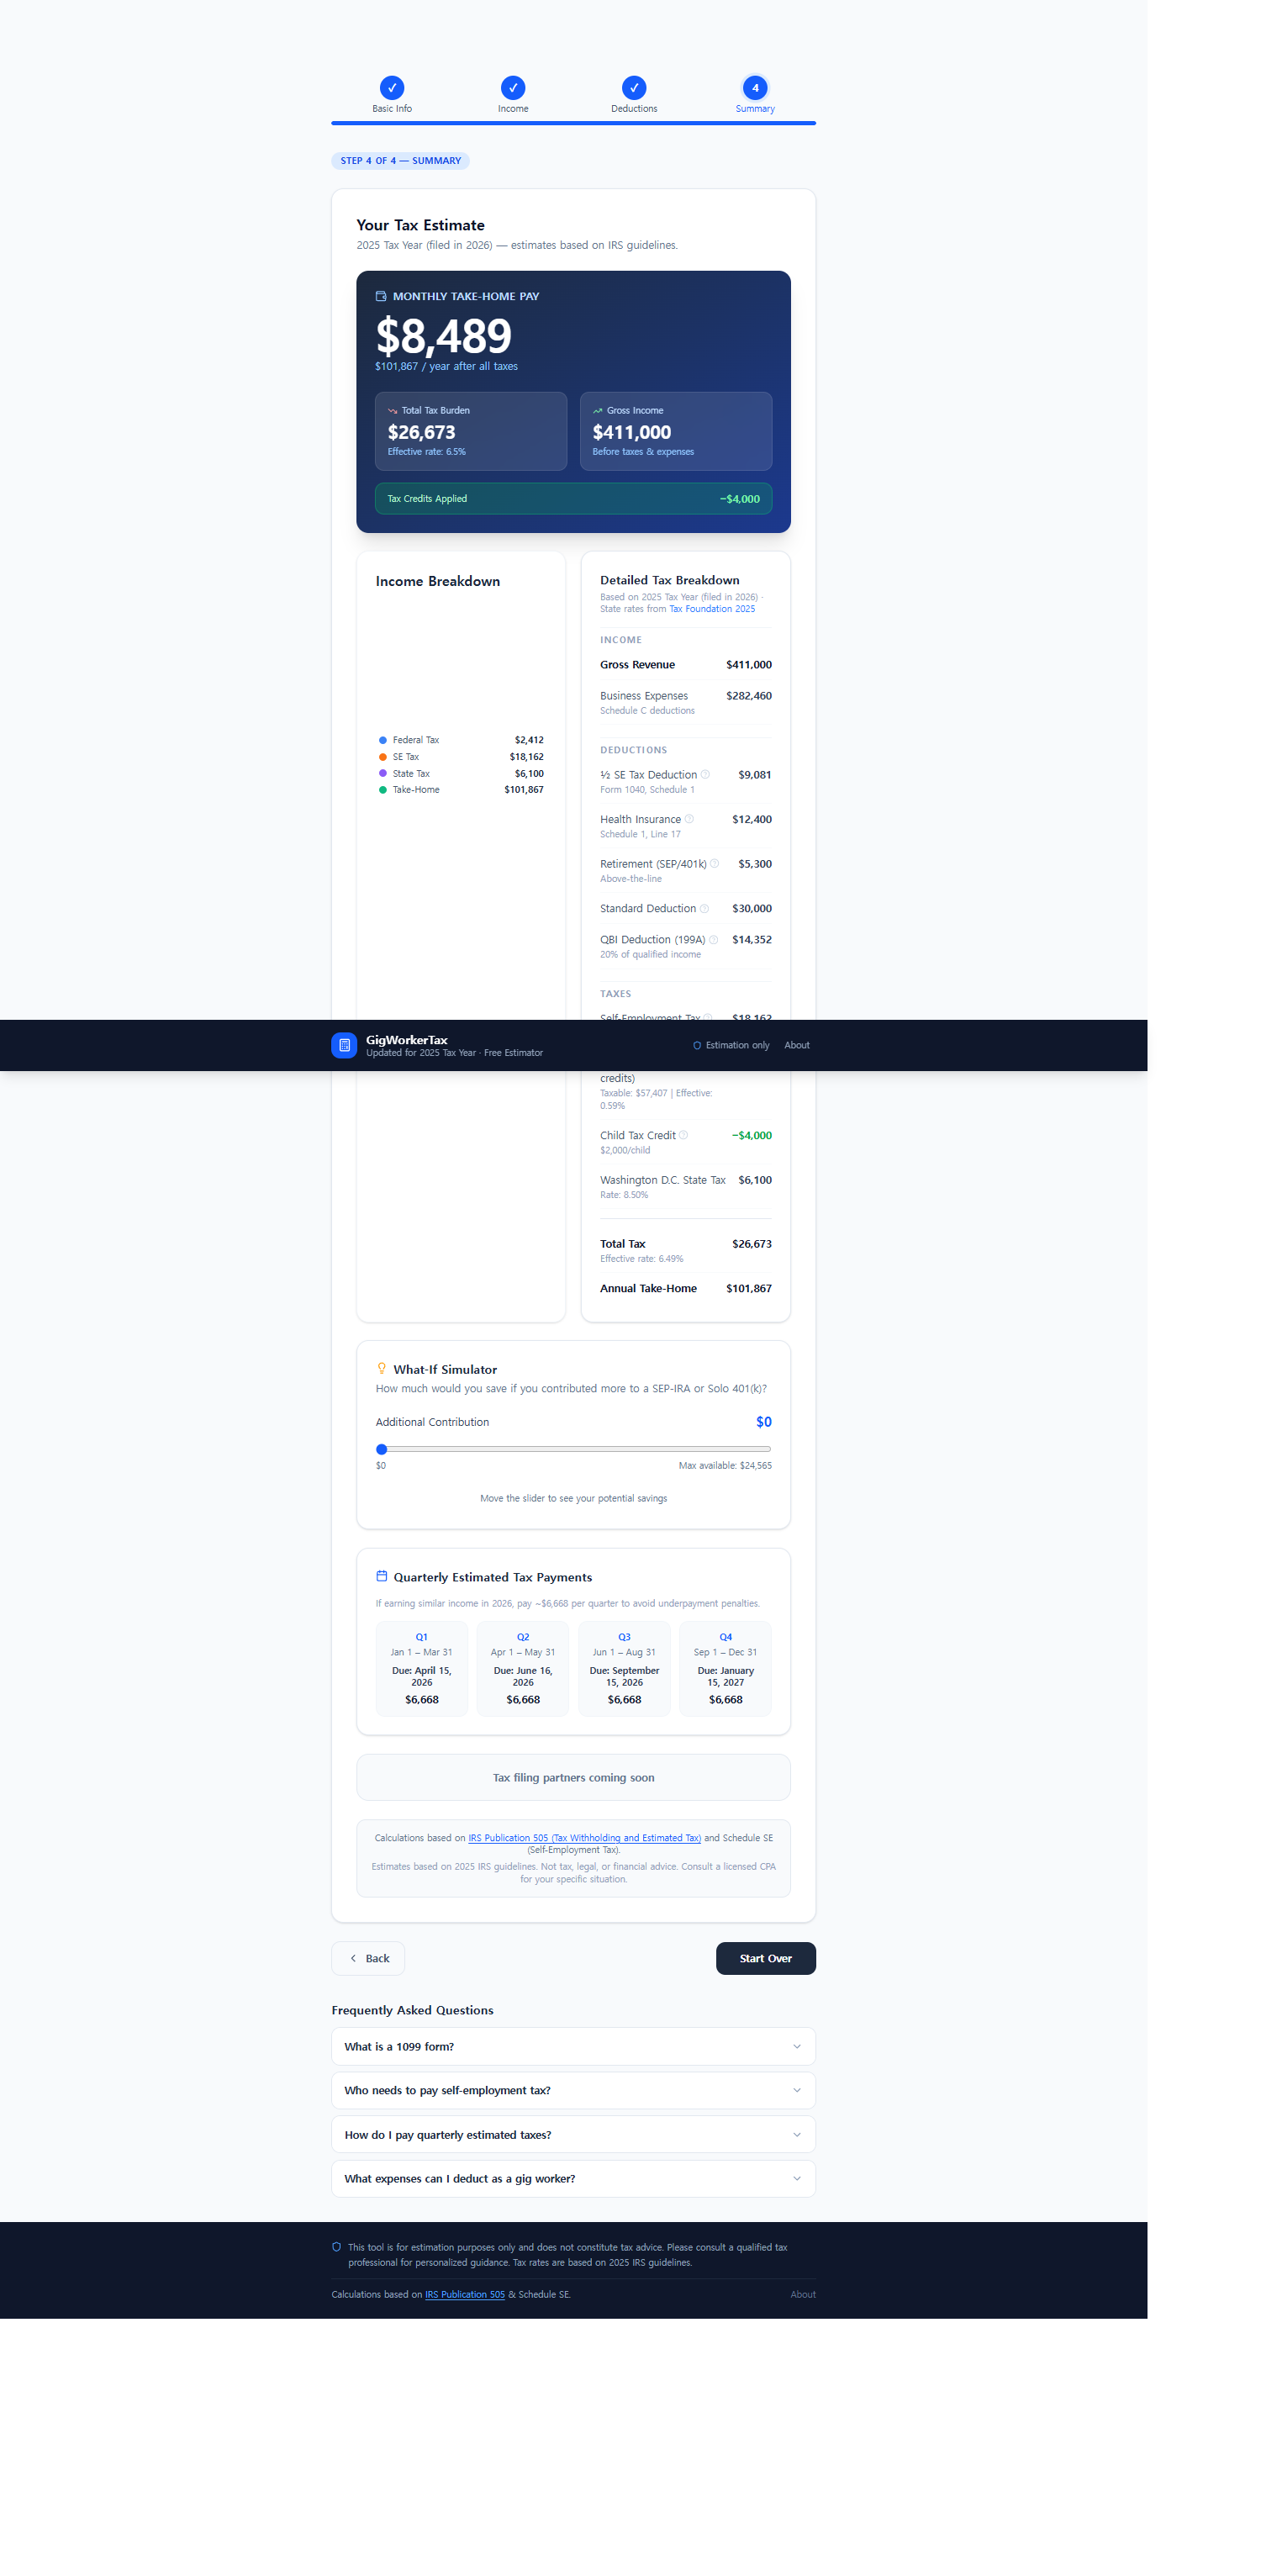Click the Back button

coord(368,1958)
